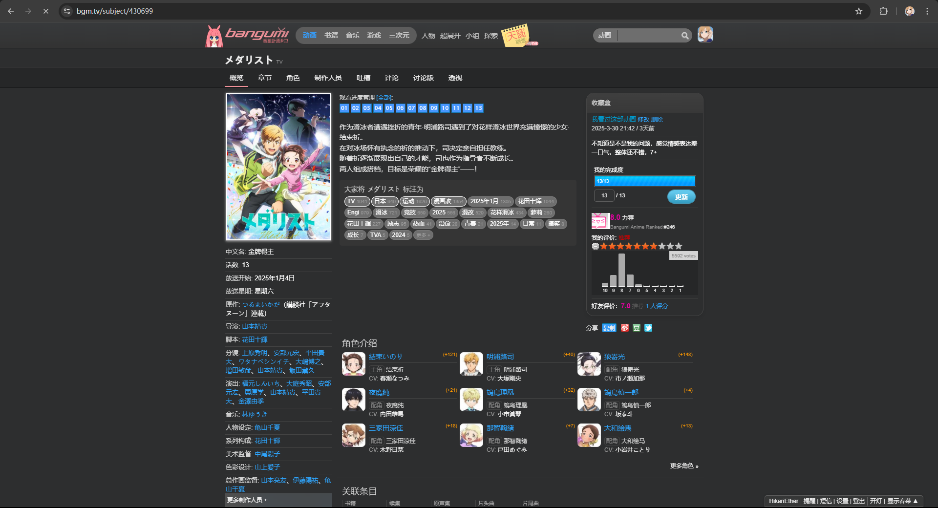Click the 删除 collection link

[657, 119]
